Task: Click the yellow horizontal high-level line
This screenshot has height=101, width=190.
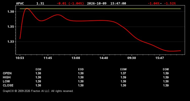Action: point(100,9)
